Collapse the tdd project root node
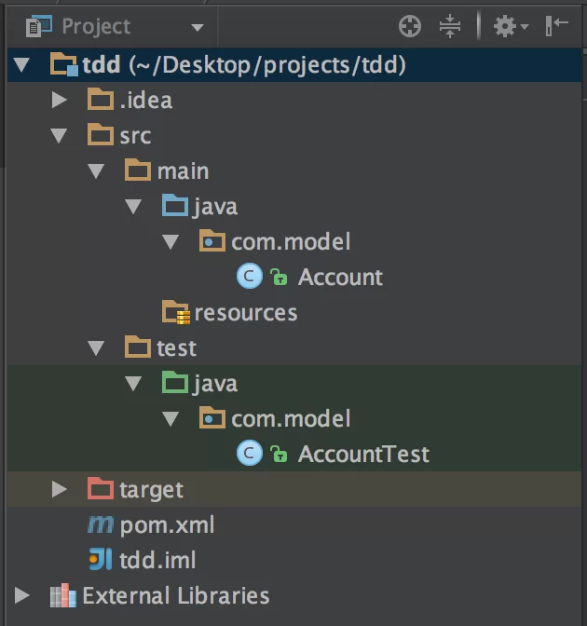 tap(21, 65)
